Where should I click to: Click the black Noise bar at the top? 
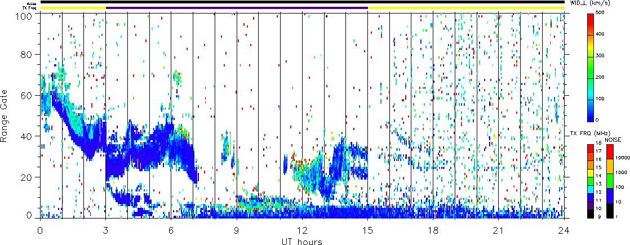click(302, 2)
